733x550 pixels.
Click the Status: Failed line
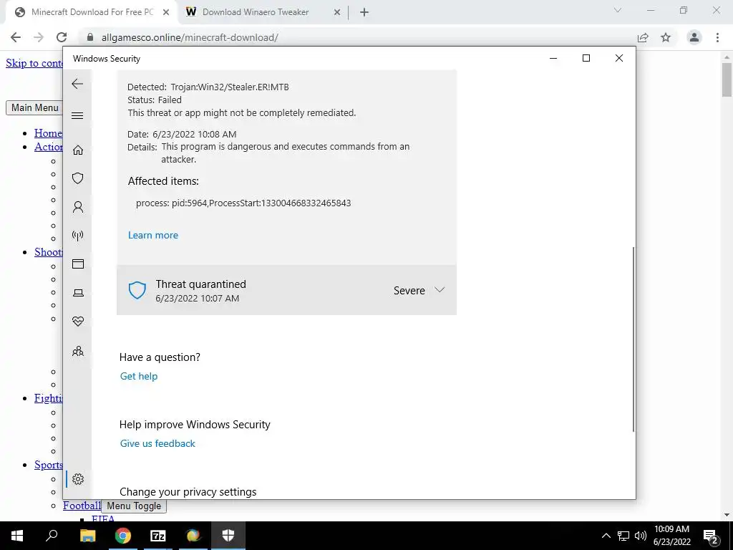pyautogui.click(x=155, y=100)
